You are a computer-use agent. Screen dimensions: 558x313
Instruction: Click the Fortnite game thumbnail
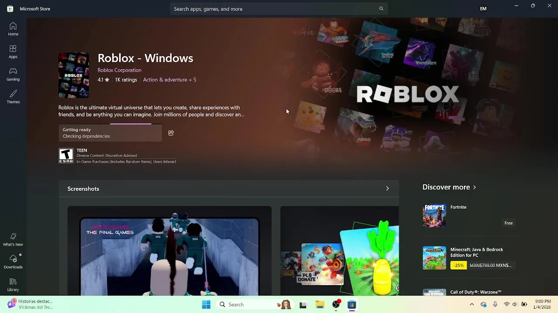[434, 216]
